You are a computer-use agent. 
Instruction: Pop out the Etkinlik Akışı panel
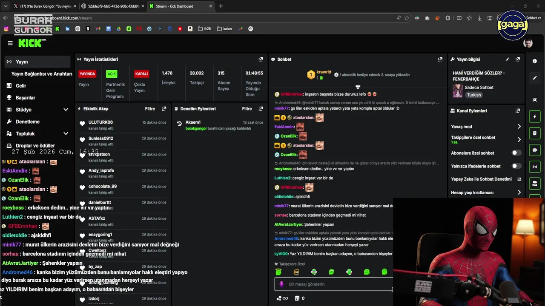[164, 109]
